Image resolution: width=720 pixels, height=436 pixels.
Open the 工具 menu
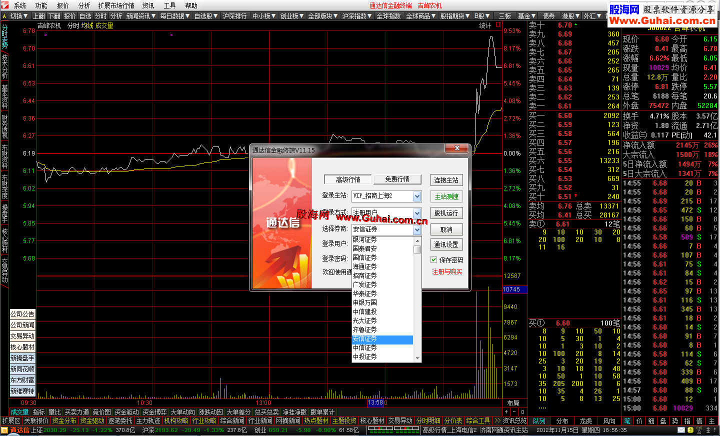[170, 5]
